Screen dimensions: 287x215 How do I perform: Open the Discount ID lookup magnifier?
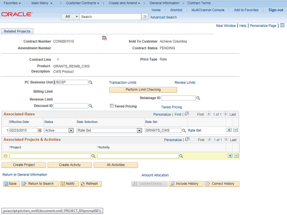(x=91, y=106)
